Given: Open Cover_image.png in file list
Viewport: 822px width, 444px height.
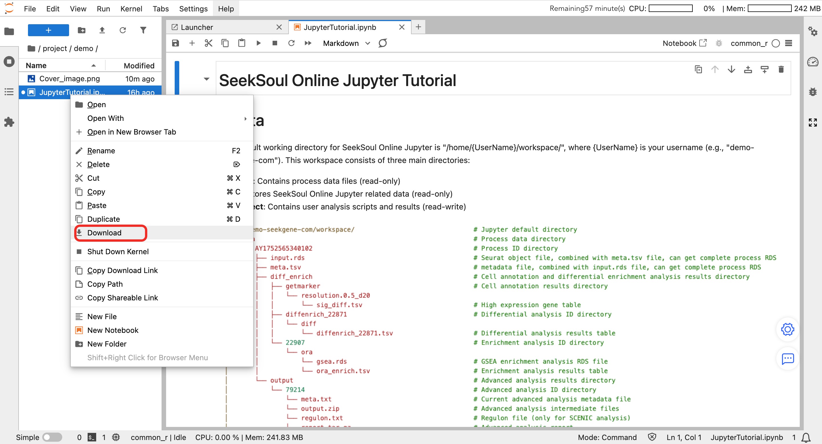Looking at the screenshot, I should pyautogui.click(x=69, y=79).
